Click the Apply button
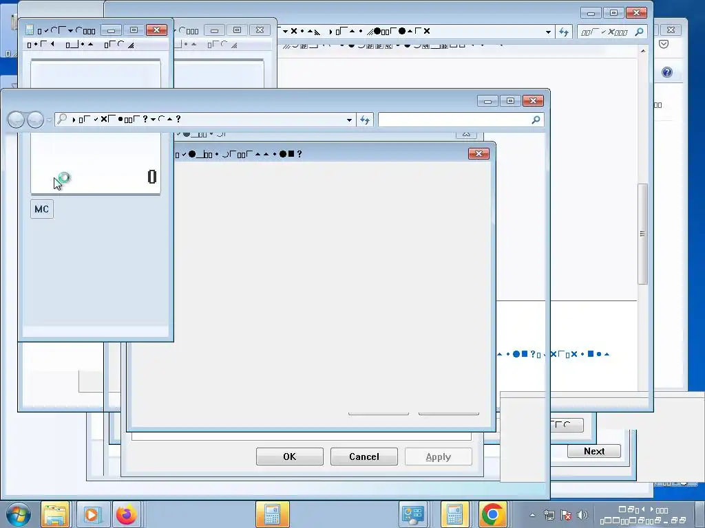 (x=439, y=456)
